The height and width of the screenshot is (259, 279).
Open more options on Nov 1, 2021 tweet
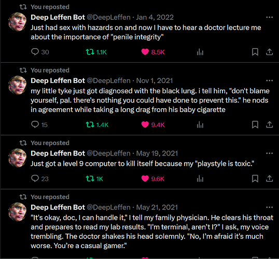point(269,81)
